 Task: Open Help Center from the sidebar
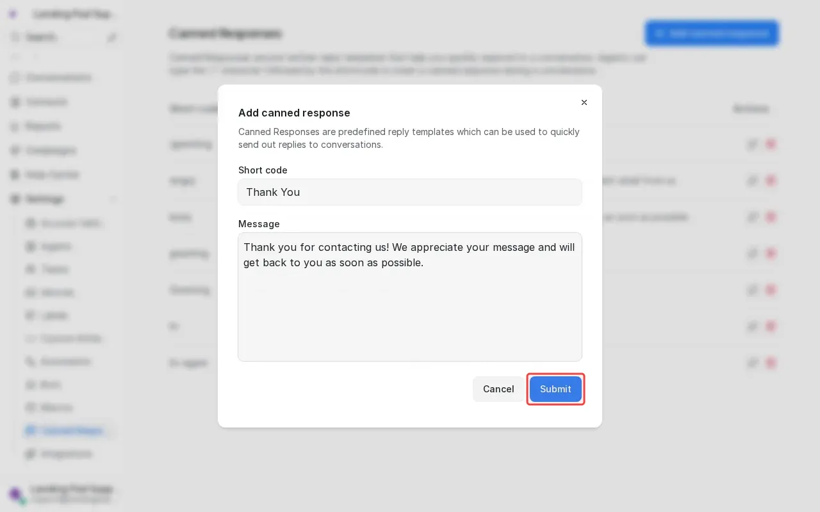(15, 175)
